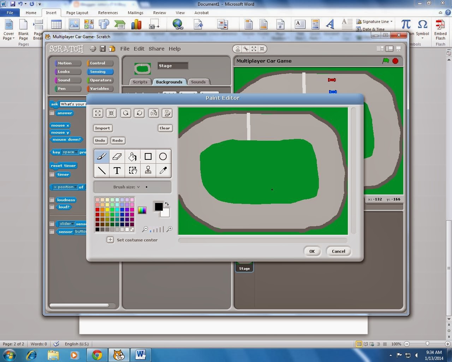Select the Eraser tool
This screenshot has width=452, height=362.
tap(117, 156)
